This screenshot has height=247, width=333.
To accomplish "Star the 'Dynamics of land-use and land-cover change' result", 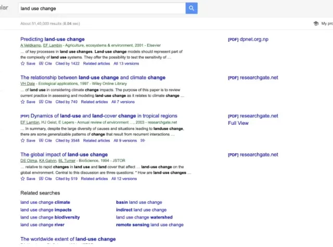I will coord(23,140).
